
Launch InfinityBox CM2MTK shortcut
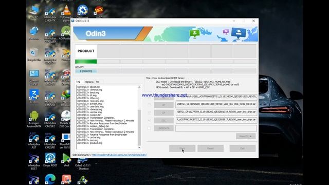tap(50, 14)
